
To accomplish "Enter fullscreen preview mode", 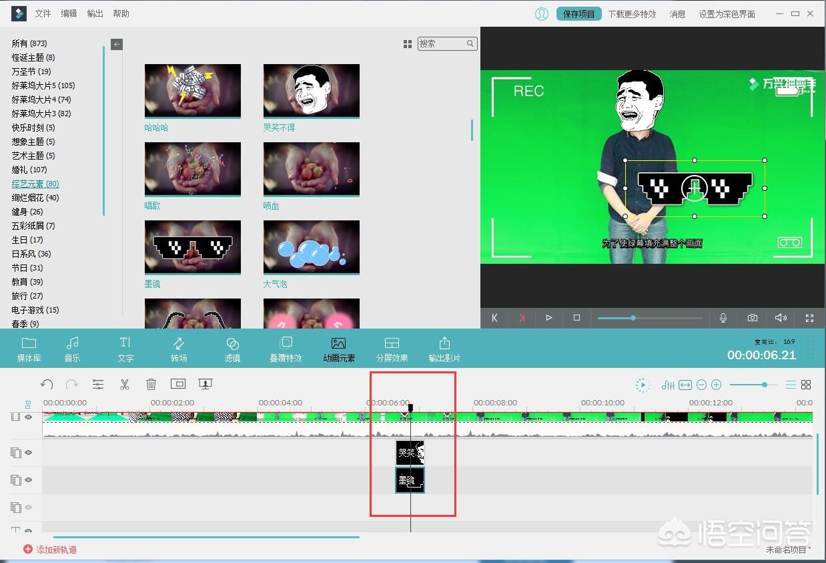I will click(809, 318).
